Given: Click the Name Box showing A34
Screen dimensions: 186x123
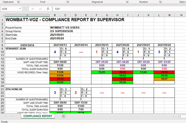Looking at the screenshot, I should click(x=10, y=9).
